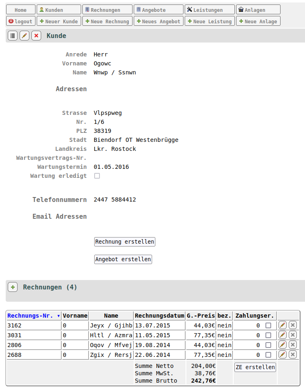Check the Zahlungser. box for invoice 2688

(x=268, y=355)
